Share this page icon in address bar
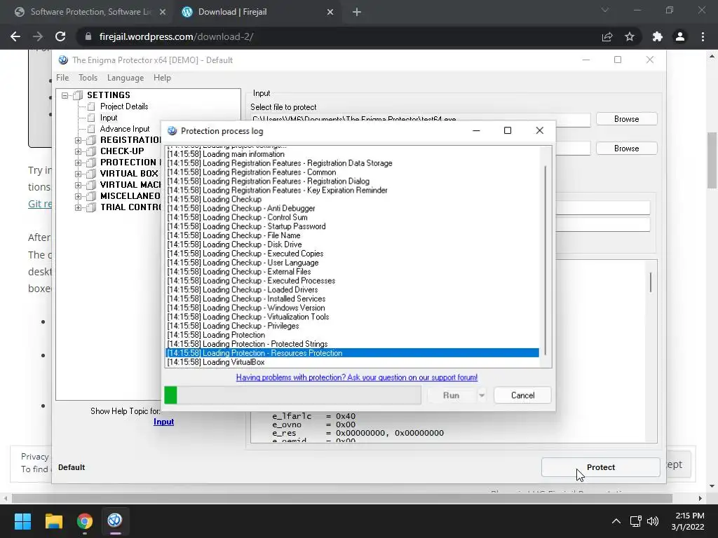This screenshot has height=538, width=718. point(607,36)
